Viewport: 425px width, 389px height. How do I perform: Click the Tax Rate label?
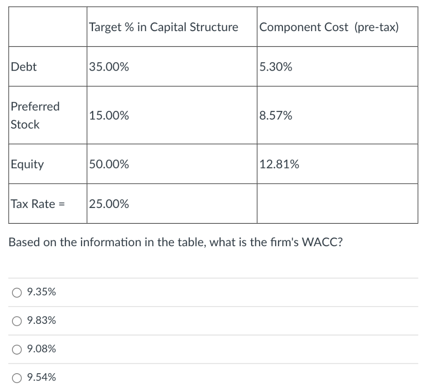point(37,203)
